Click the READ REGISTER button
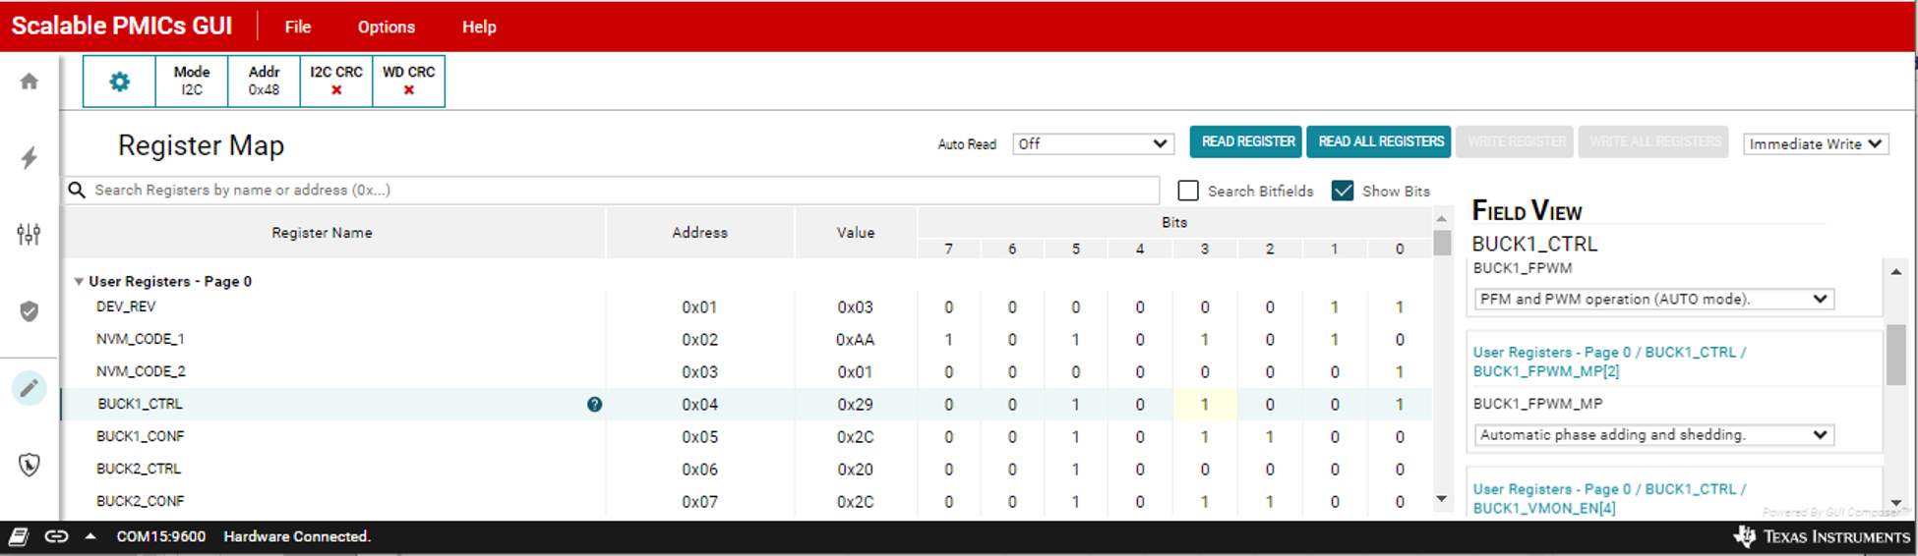The width and height of the screenshot is (1918, 556). pos(1246,141)
